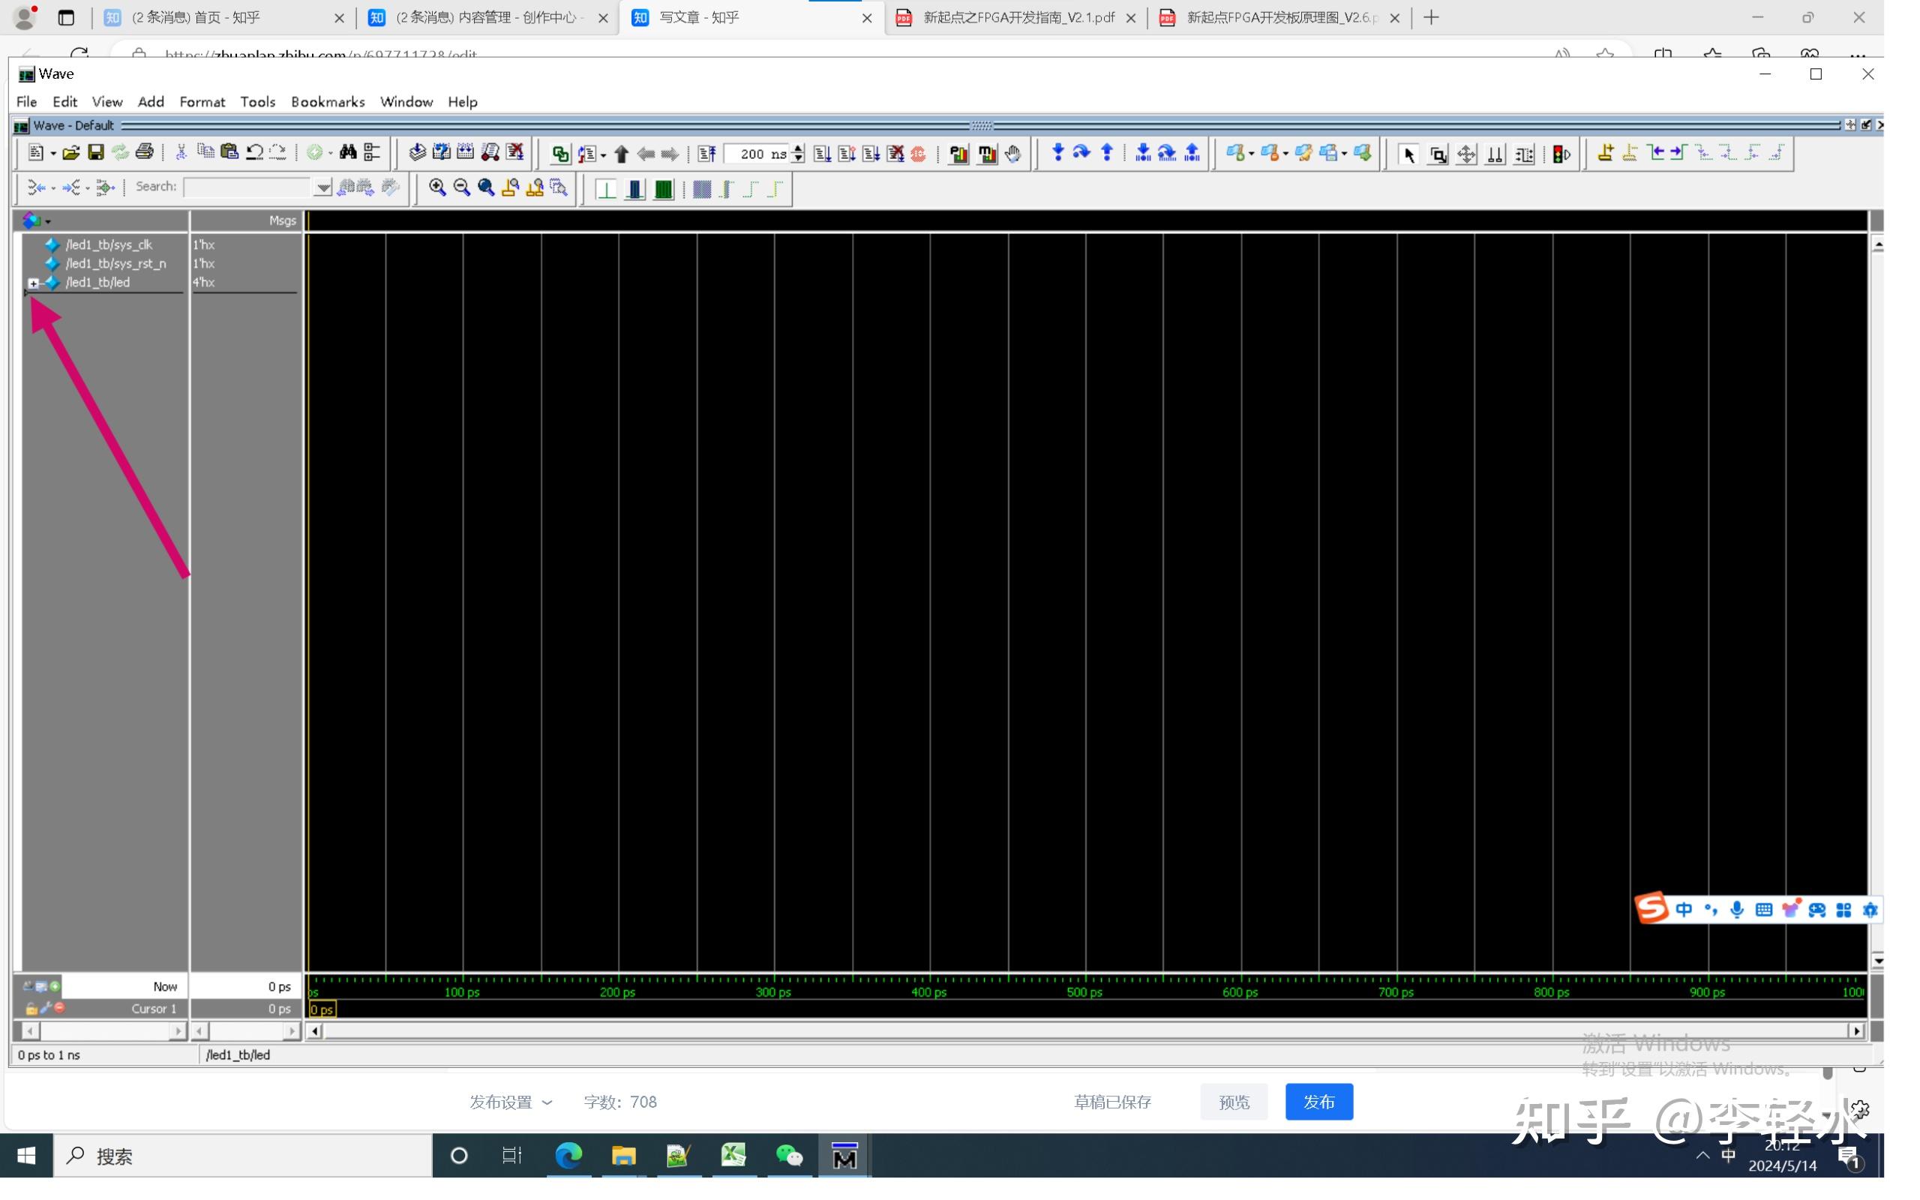Click the Zoom Full dark magnifier icon
Screen dimensions: 1920x1200
[x=486, y=188]
